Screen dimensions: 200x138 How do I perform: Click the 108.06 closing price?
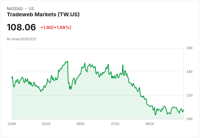point(21,27)
